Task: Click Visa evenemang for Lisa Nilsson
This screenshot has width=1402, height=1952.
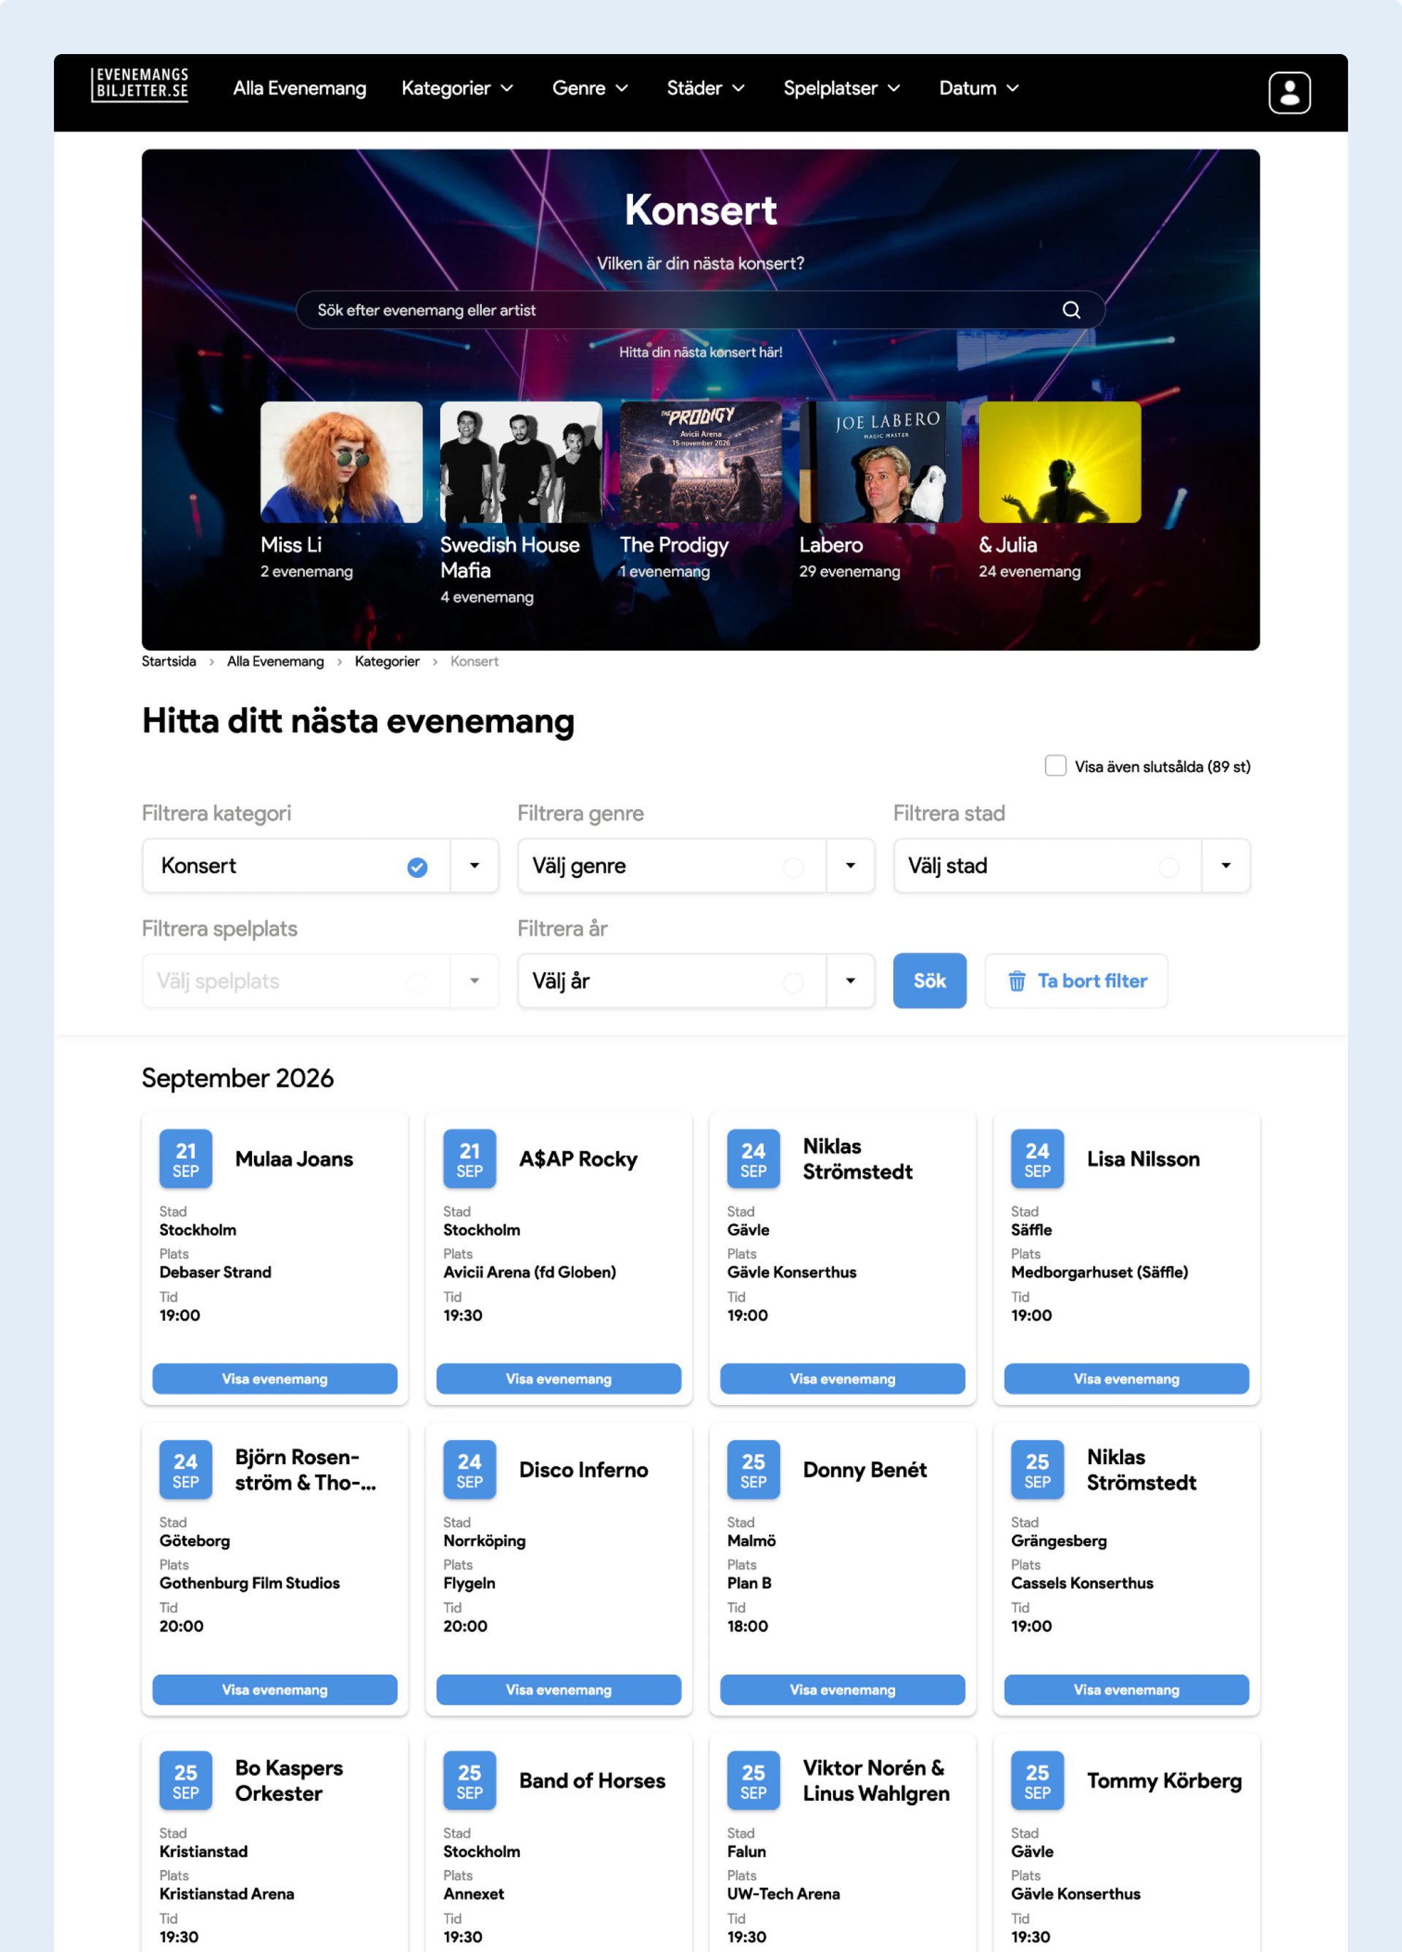Action: (x=1127, y=1379)
